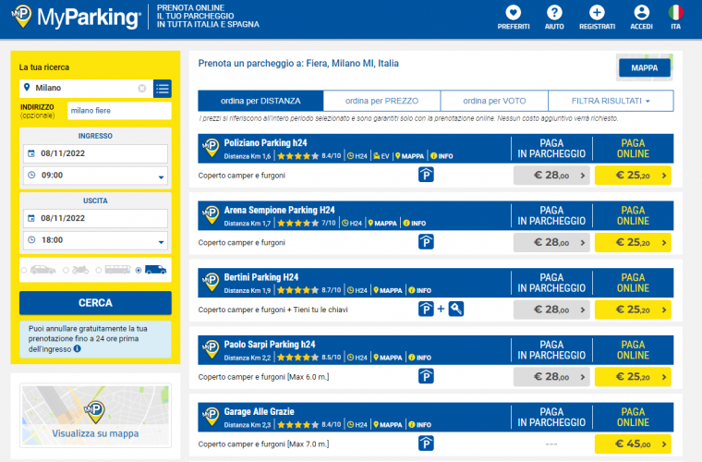Expand the Filtra Risultati dropdown

(x=610, y=101)
